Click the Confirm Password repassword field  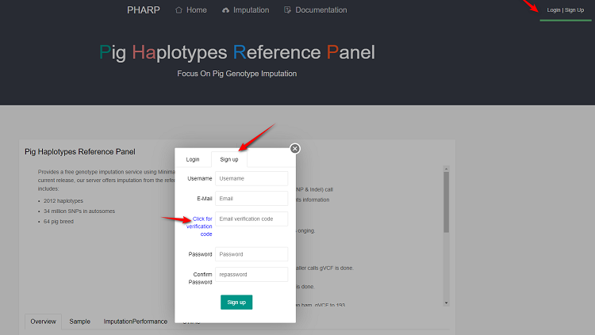pos(251,274)
